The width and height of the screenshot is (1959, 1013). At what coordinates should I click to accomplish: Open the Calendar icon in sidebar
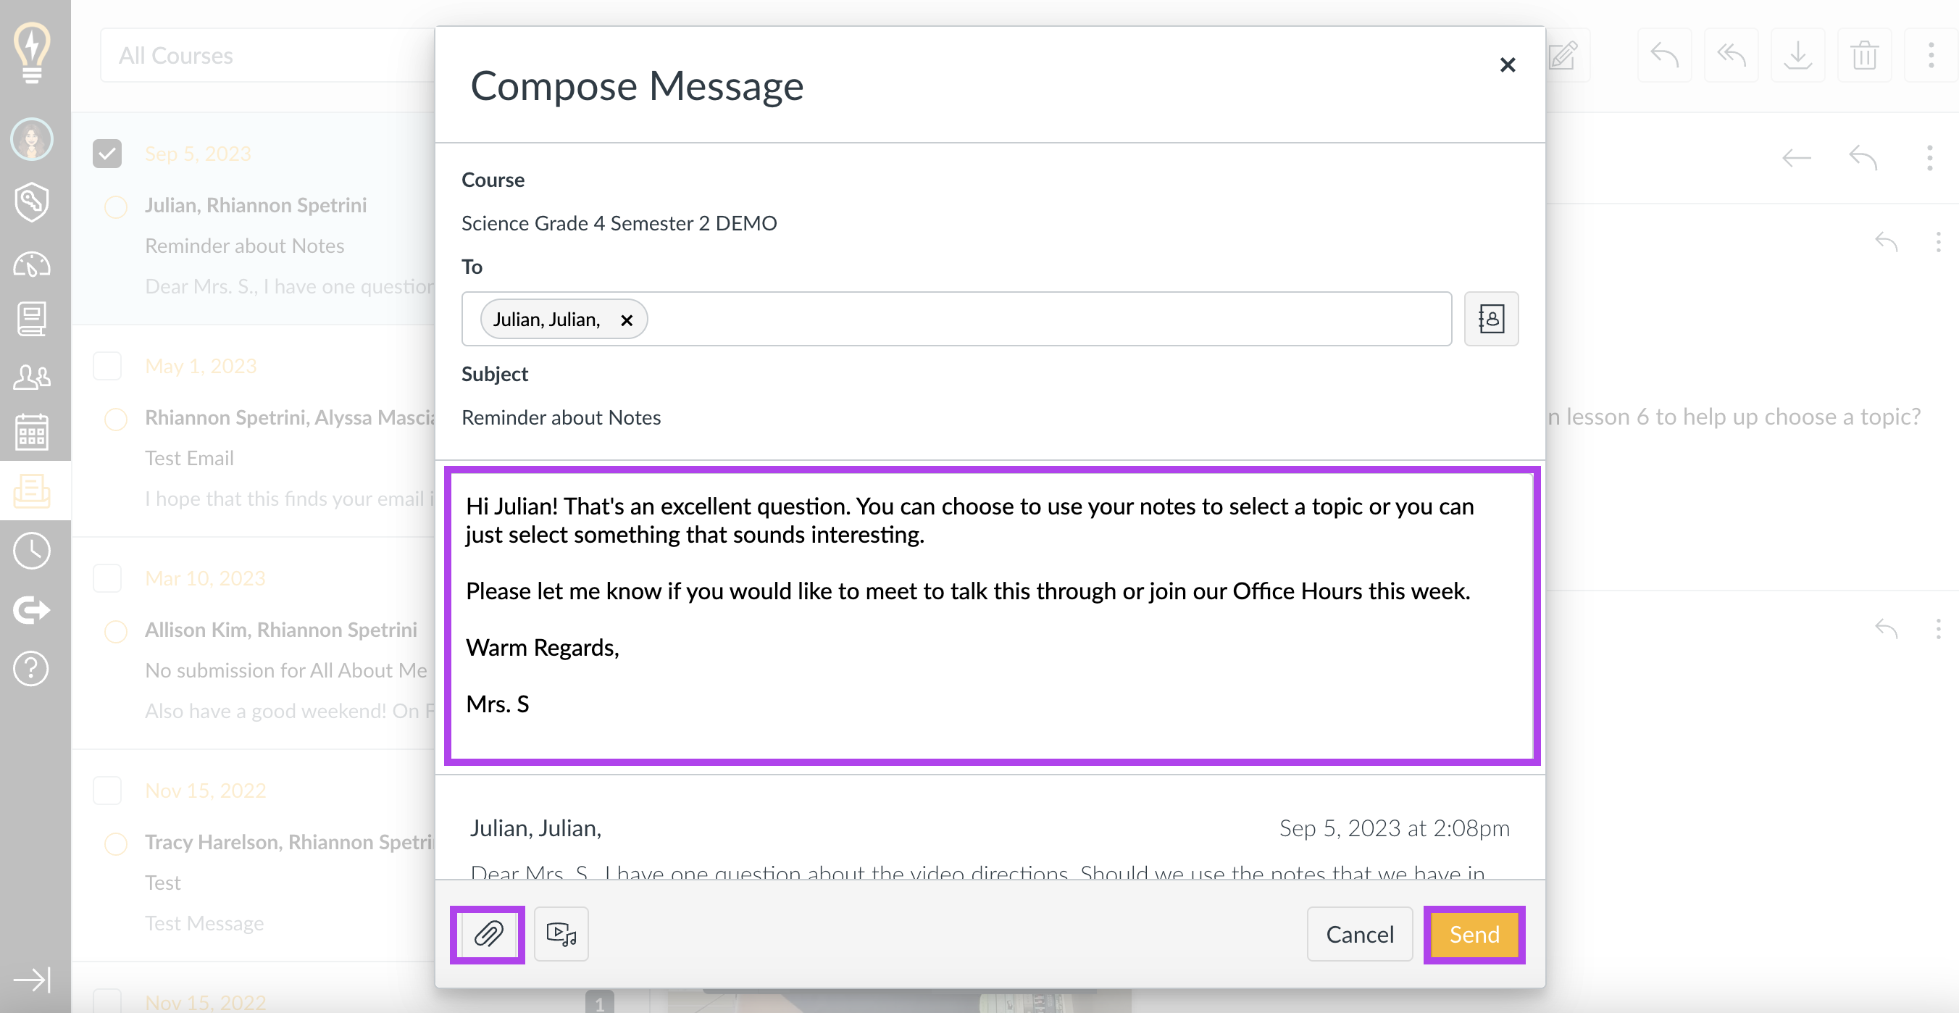coord(32,431)
